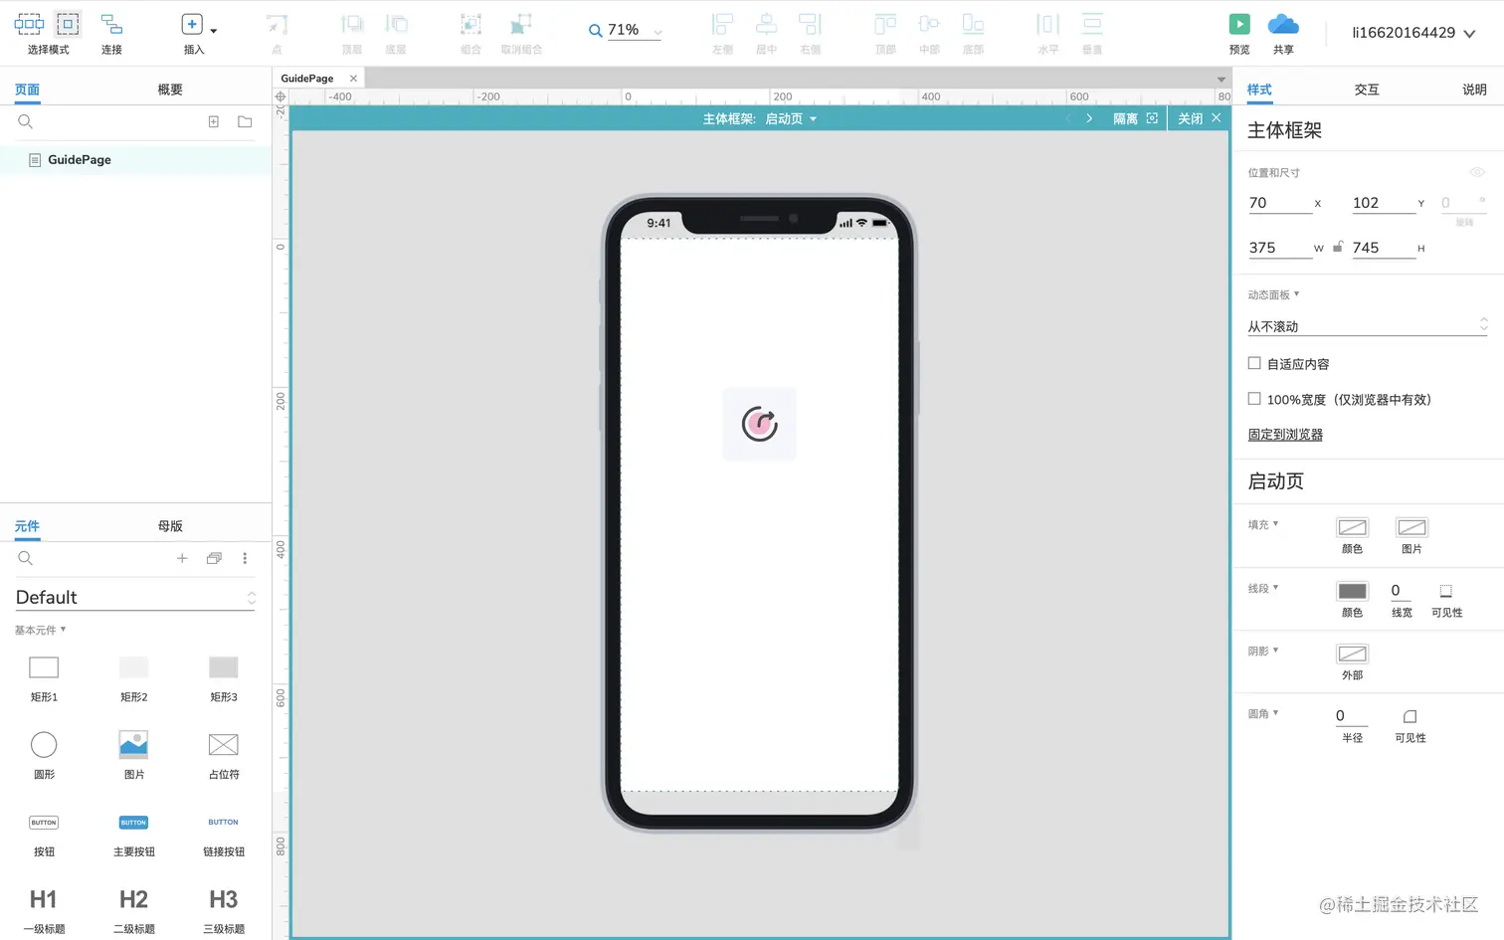This screenshot has height=940, width=1504.
Task: Click the library stack icon in widgets panel
Action: tap(214, 558)
